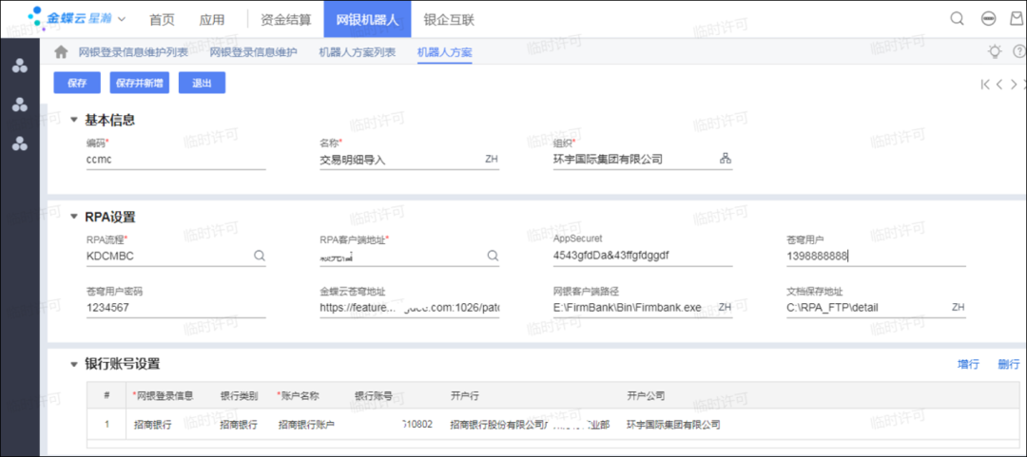This screenshot has width=1027, height=457.
Task: Switch to the 机器人方案列表 tab
Action: coord(357,51)
